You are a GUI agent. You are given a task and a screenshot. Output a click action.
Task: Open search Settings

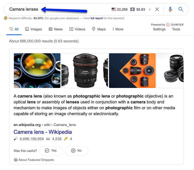159,29
